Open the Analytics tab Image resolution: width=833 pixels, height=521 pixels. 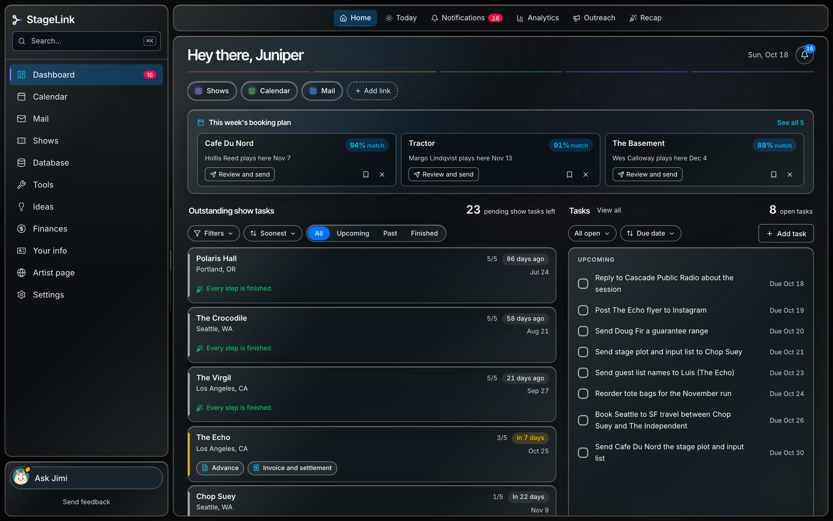click(538, 18)
